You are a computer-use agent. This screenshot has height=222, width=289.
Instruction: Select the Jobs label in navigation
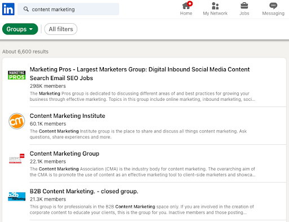244,14
